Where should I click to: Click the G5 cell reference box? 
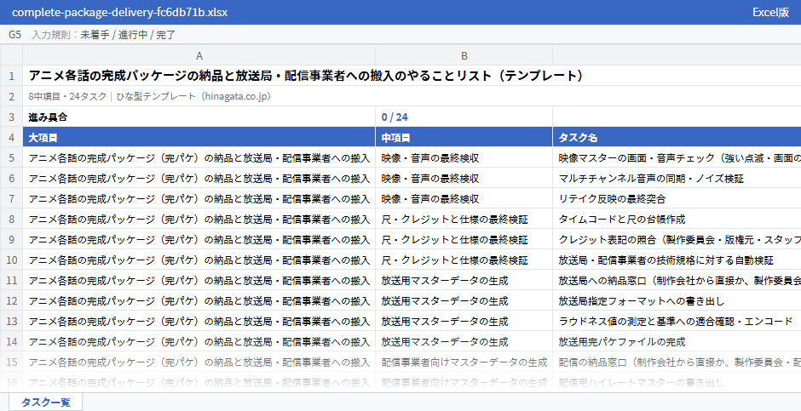tap(14, 35)
